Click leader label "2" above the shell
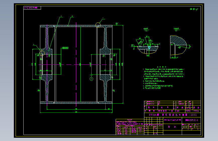 tap(72, 16)
